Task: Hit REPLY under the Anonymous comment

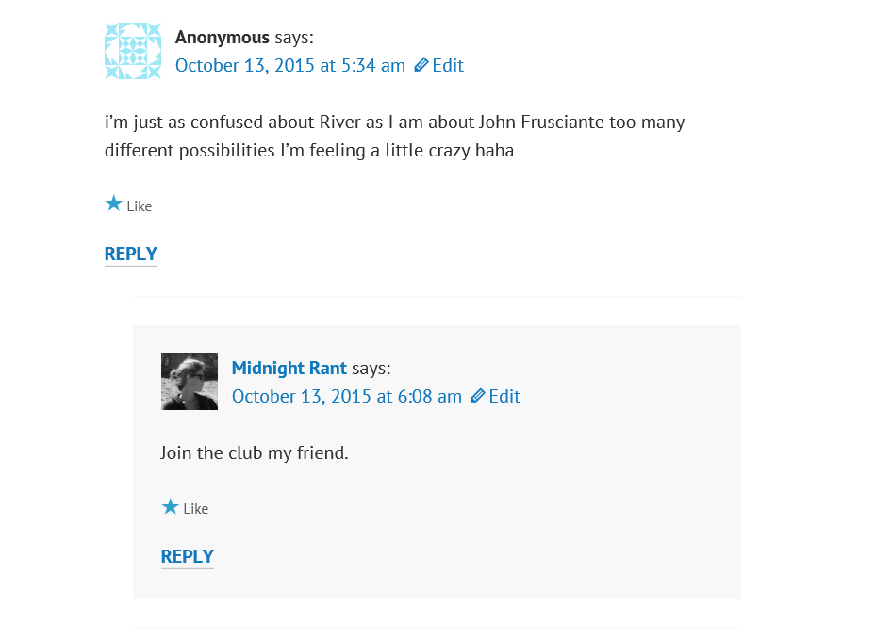Action: point(131,254)
